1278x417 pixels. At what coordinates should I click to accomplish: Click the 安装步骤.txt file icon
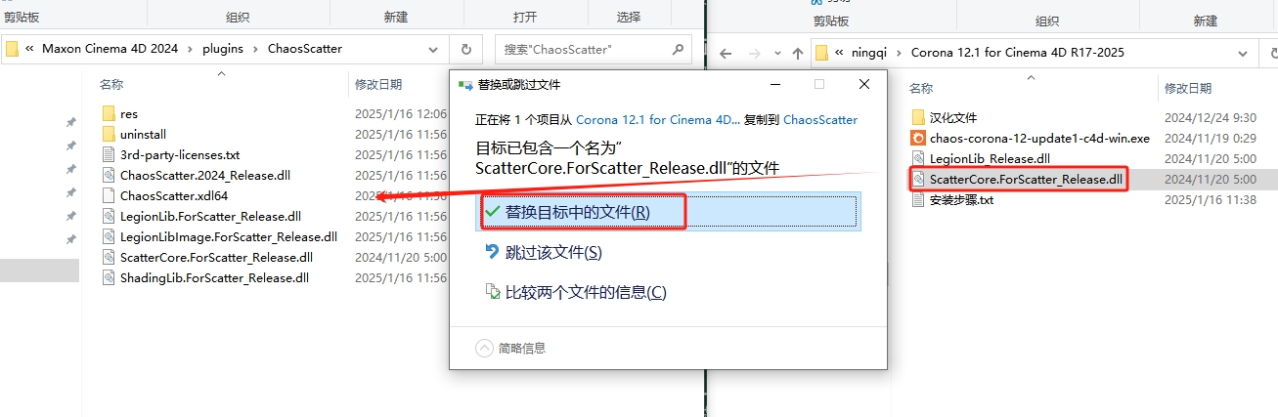[x=918, y=200]
